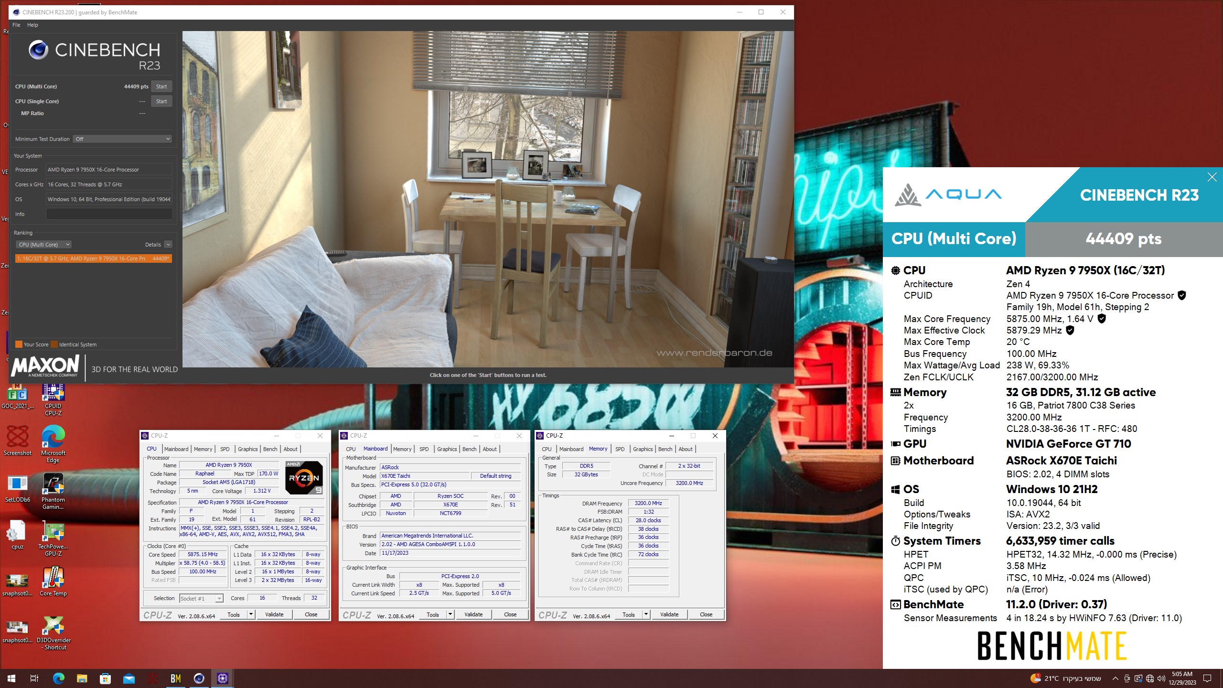Open the SetLODb6 desktop icon
Viewport: 1223px width, 688px height.
click(18, 488)
